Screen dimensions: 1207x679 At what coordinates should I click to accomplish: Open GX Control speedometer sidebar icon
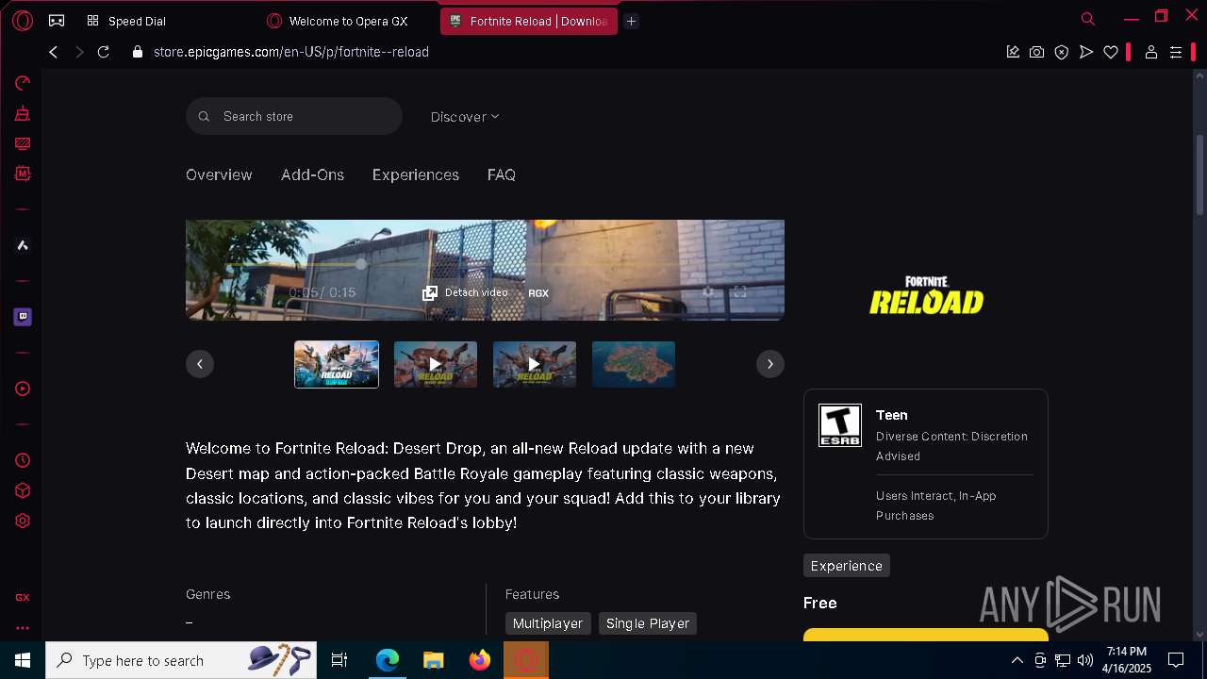23,83
